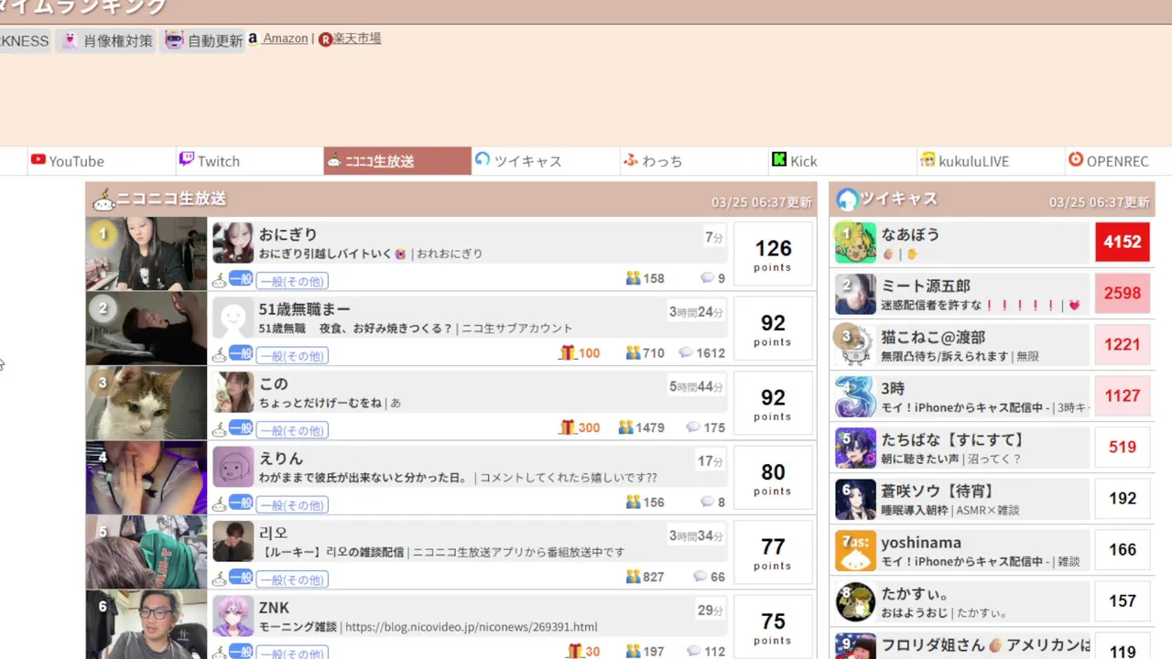Screen dimensions: 1172x659
Task: Click 一般(その他) tag in 리오 row
Action: [292, 579]
